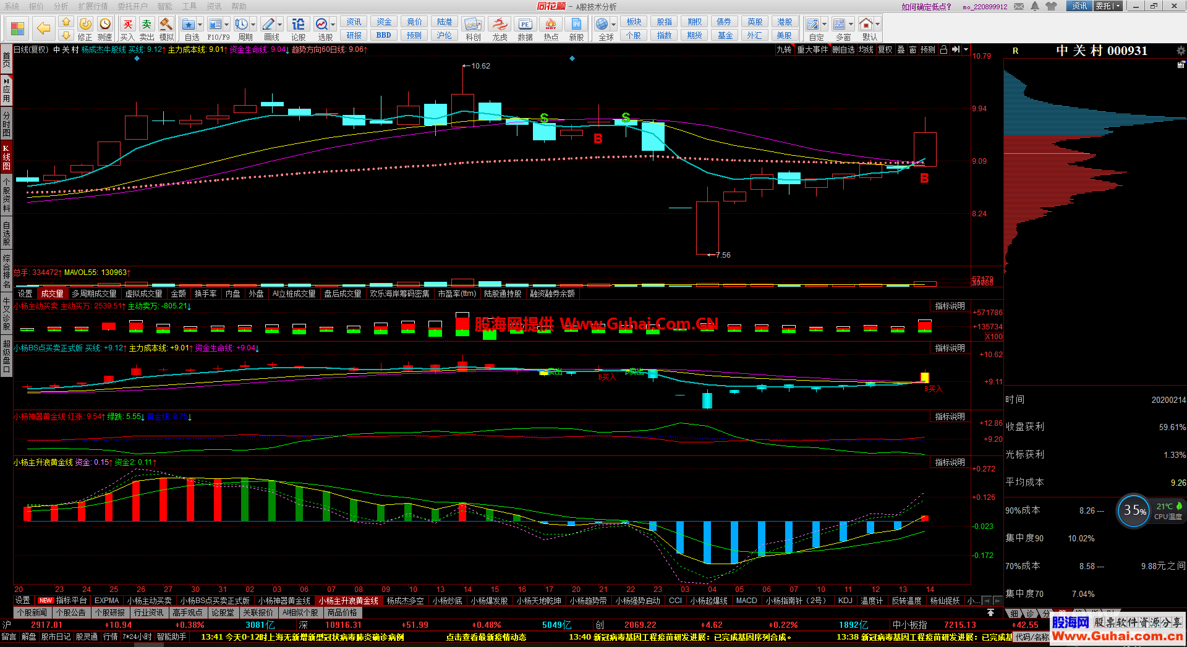Open the 热点 hot topics icon

(x=551, y=24)
